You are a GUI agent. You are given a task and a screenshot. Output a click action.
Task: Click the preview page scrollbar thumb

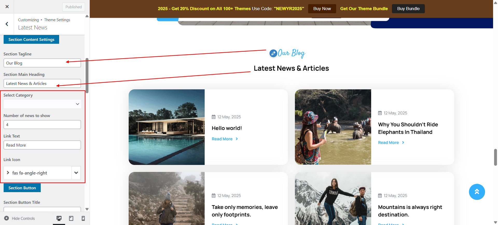[x=495, y=157]
